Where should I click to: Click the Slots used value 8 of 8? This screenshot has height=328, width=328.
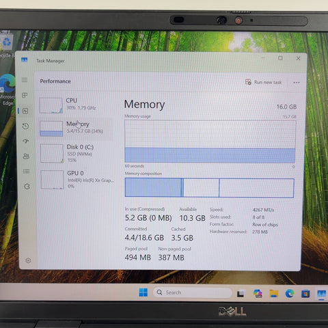click(258, 217)
